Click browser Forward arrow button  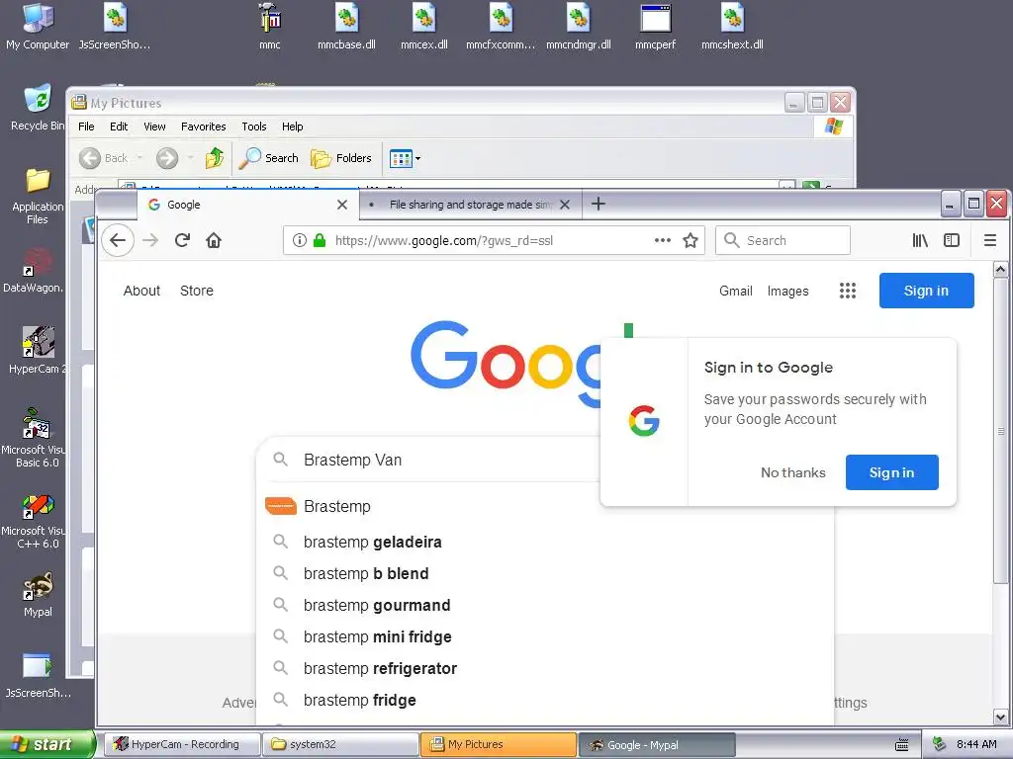[150, 241]
